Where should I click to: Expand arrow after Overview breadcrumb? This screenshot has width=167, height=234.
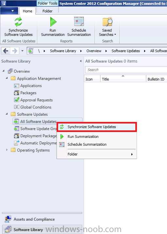tap(106, 51)
